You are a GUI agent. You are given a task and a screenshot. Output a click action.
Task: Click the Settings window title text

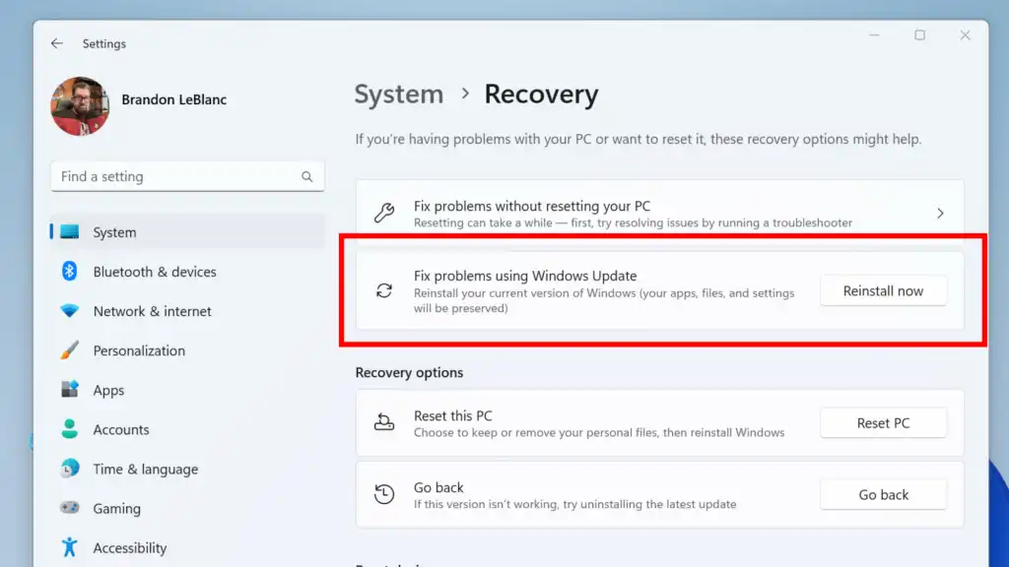(x=104, y=43)
